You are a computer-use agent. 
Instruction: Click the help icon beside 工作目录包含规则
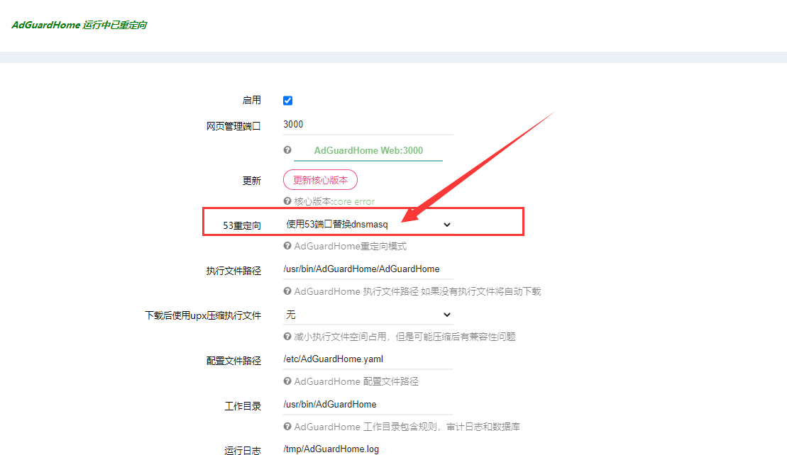point(287,427)
